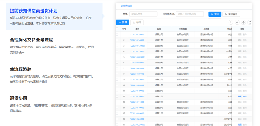The height and width of the screenshot is (126, 260).
Task: Click the export icon on 导出 button
Action: [x=134, y=22]
